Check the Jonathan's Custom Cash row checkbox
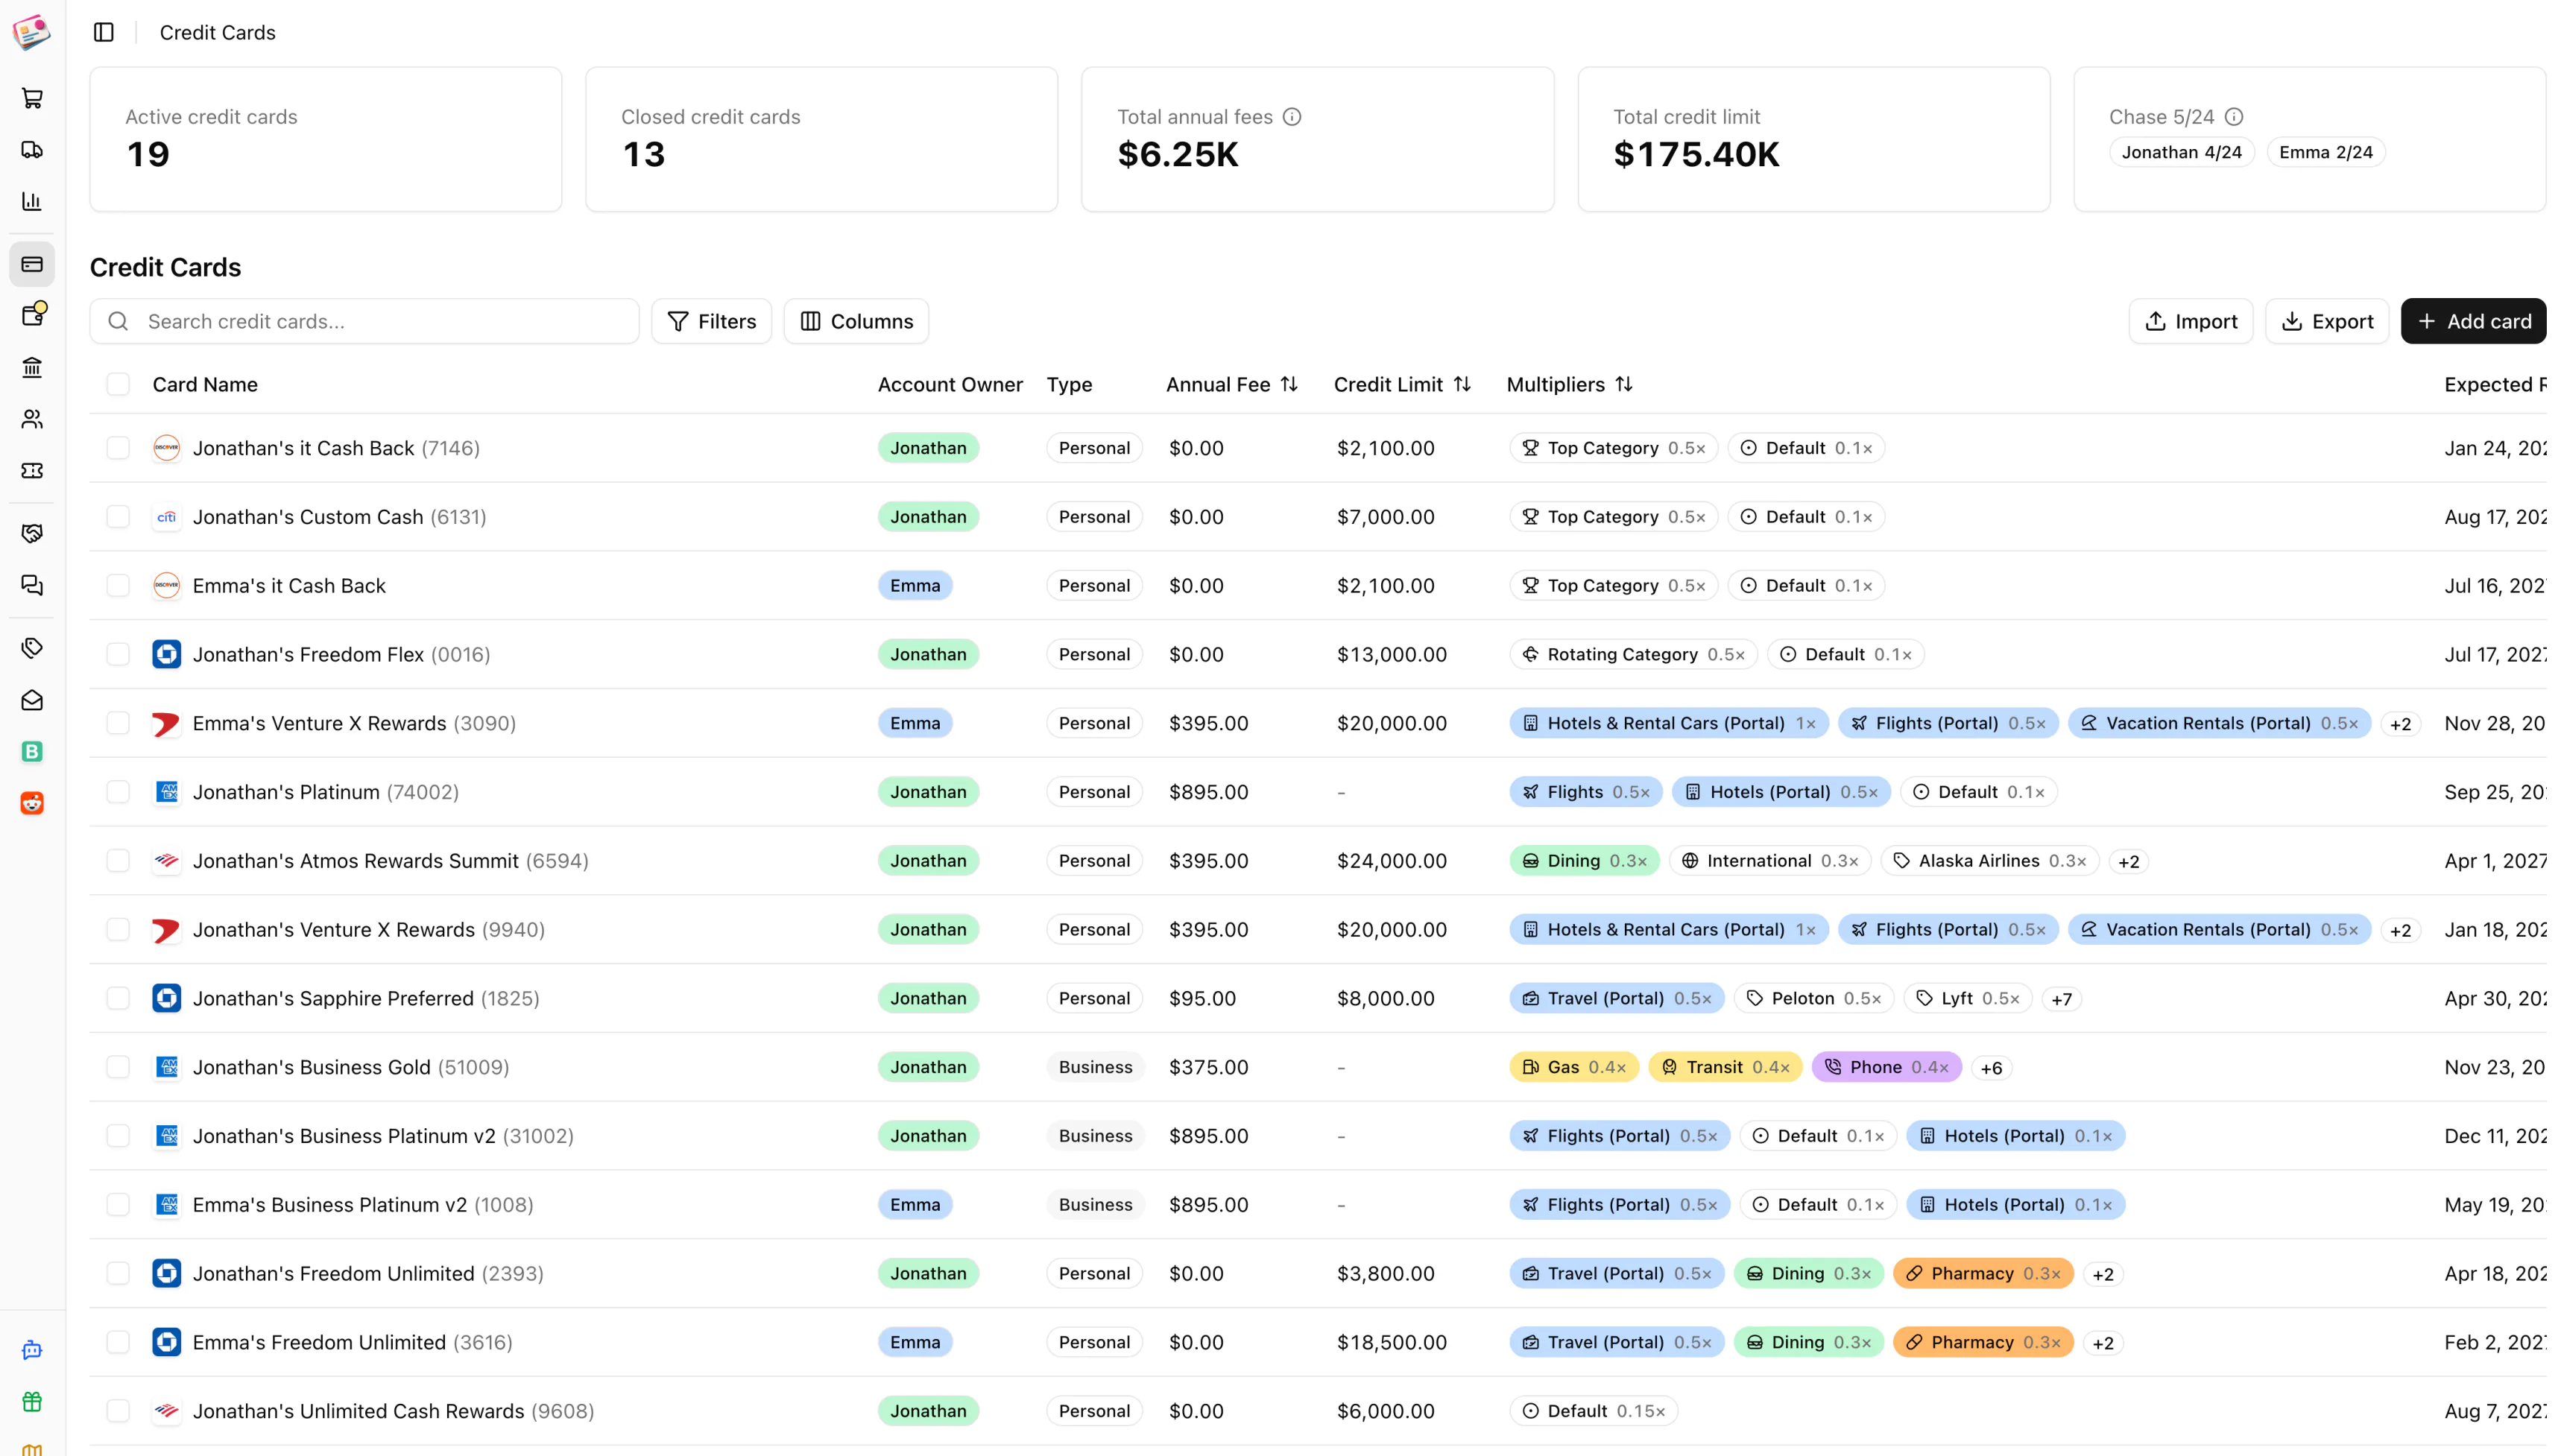Viewport: 2564px width, 1456px height. (118, 517)
